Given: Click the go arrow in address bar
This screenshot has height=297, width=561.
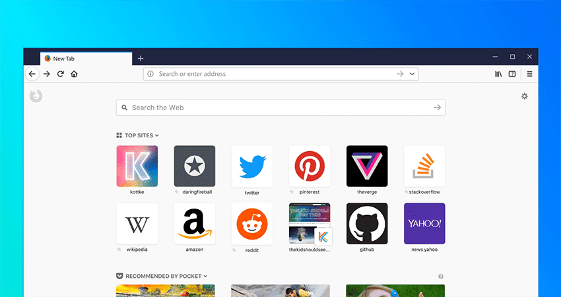Looking at the screenshot, I should point(400,74).
